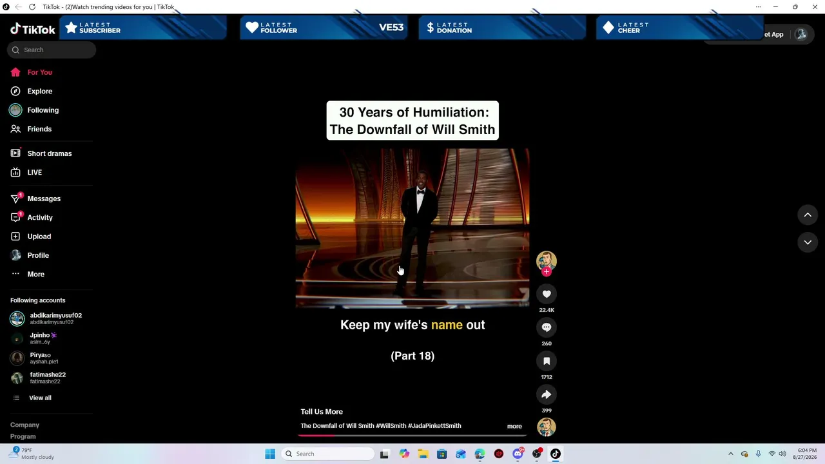Browse Short dramas
This screenshot has width=825, height=464.
49,153
